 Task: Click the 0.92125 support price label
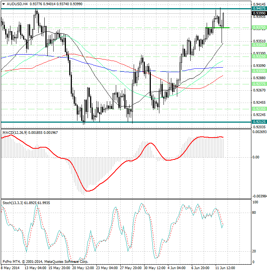259,122
